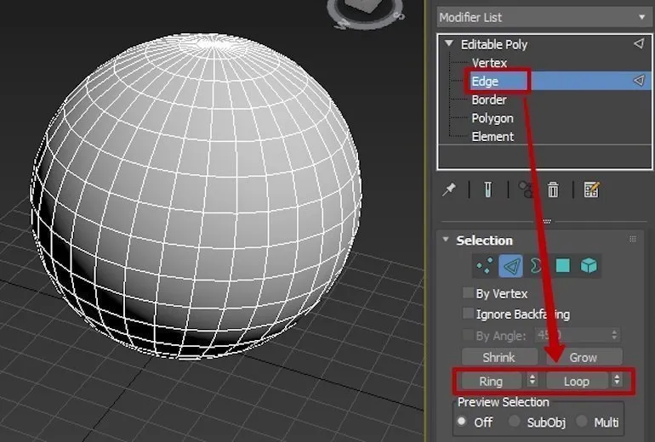Image resolution: width=655 pixels, height=442 pixels.
Task: Select Border sub-object icon in Selection
Action: (537, 266)
